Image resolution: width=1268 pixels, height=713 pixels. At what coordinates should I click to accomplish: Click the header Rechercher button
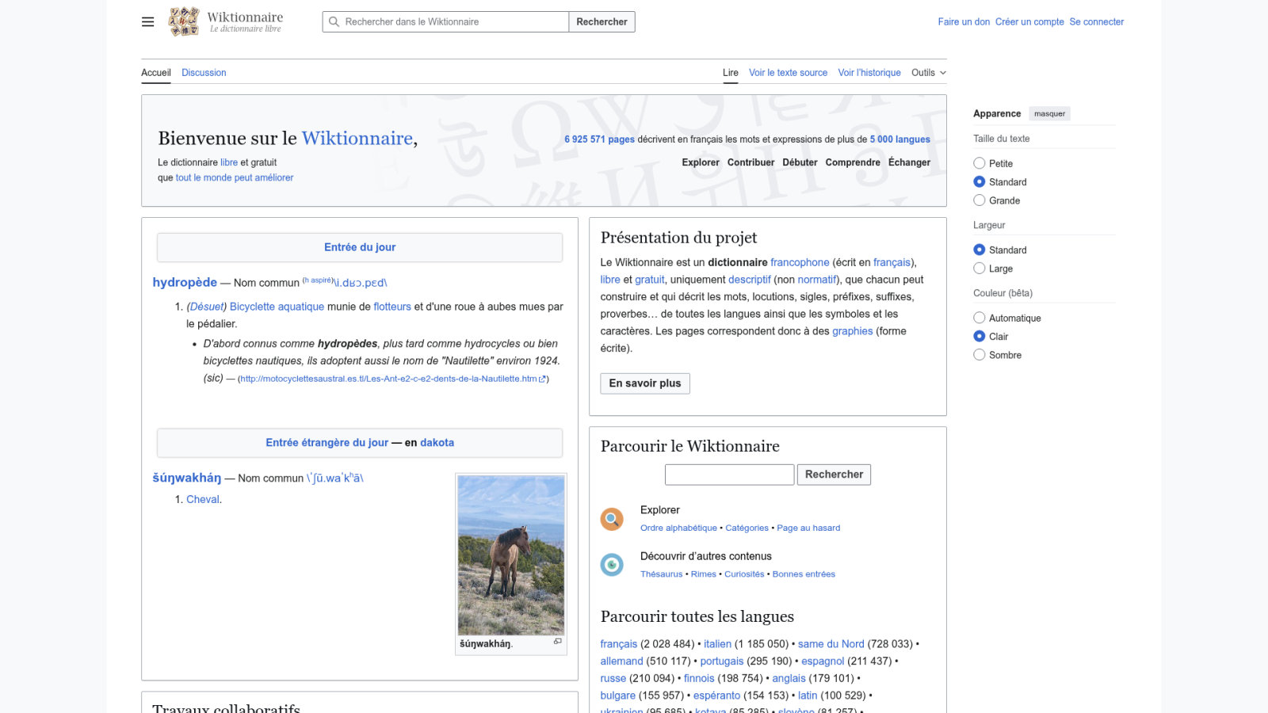pos(602,22)
